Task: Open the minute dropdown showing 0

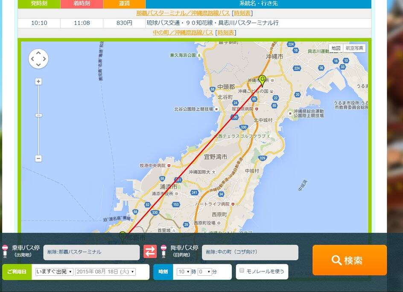Action: point(205,271)
